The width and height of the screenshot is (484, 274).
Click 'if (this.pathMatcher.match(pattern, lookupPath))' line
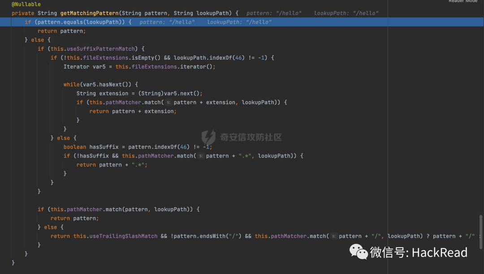pos(118,209)
